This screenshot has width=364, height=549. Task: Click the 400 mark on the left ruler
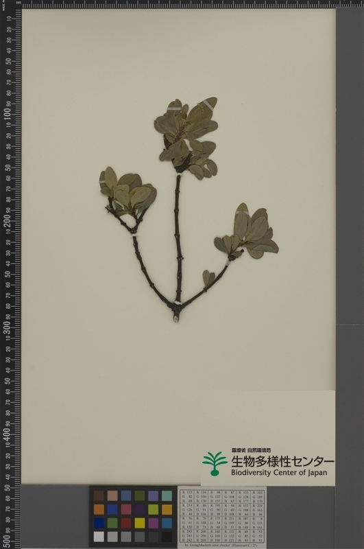click(x=7, y=434)
